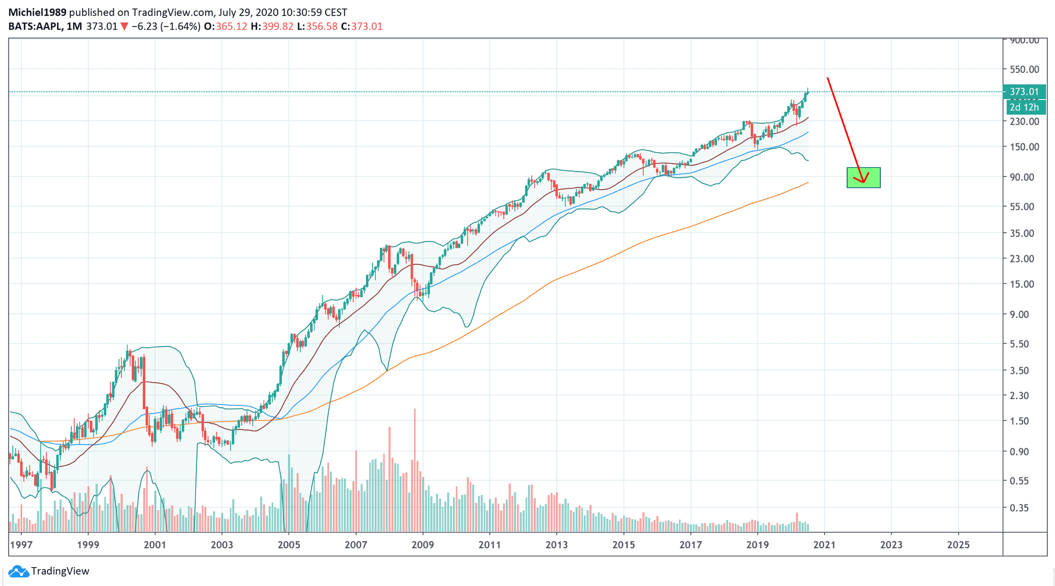Click the Michiel1989 author name
This screenshot has width=1055, height=586.
coord(37,12)
